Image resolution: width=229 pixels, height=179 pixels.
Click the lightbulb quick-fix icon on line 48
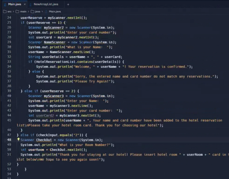pyautogui.click(x=18, y=140)
